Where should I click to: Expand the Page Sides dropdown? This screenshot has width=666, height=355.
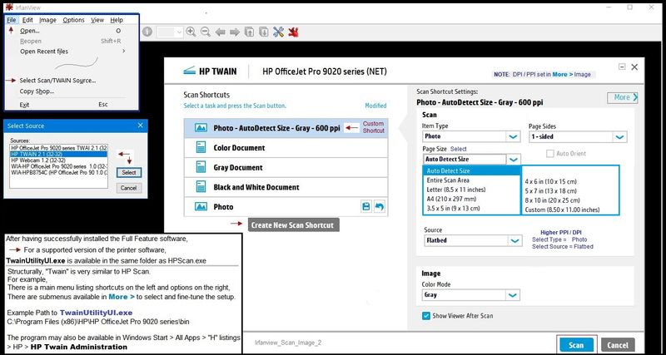pyautogui.click(x=619, y=136)
